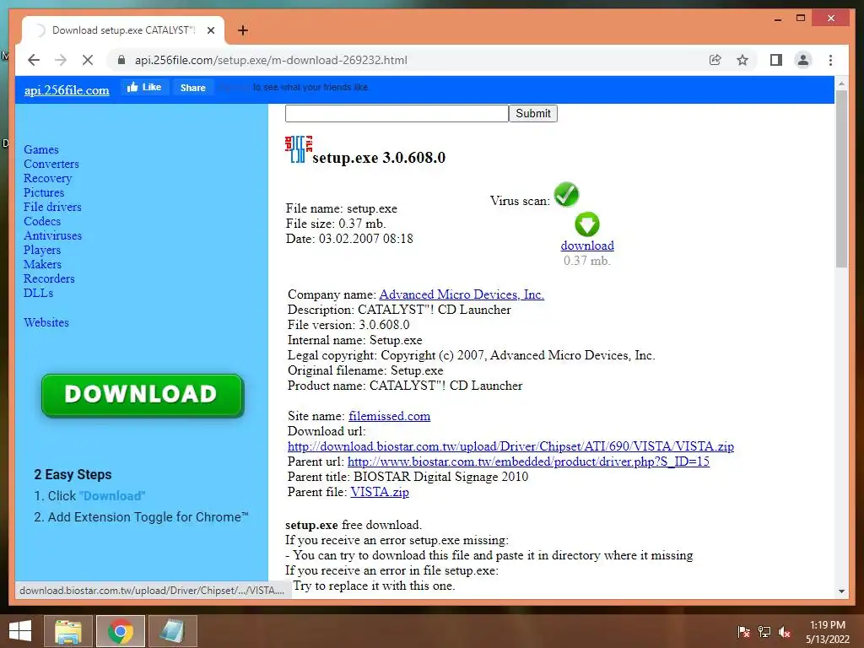Open the Websites link
This screenshot has width=864, height=648.
coord(46,322)
